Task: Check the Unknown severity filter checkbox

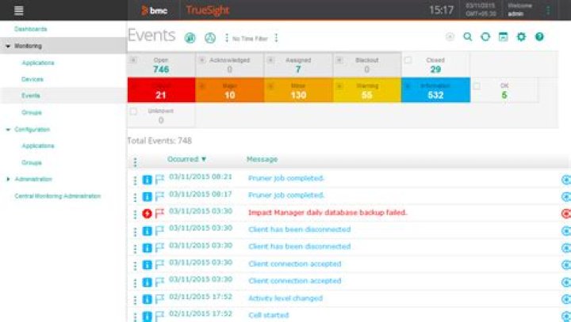Action: 134,112
